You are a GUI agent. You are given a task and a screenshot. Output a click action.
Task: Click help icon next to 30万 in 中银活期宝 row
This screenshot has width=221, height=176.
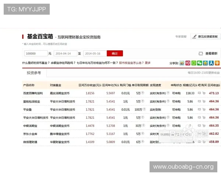143,125
